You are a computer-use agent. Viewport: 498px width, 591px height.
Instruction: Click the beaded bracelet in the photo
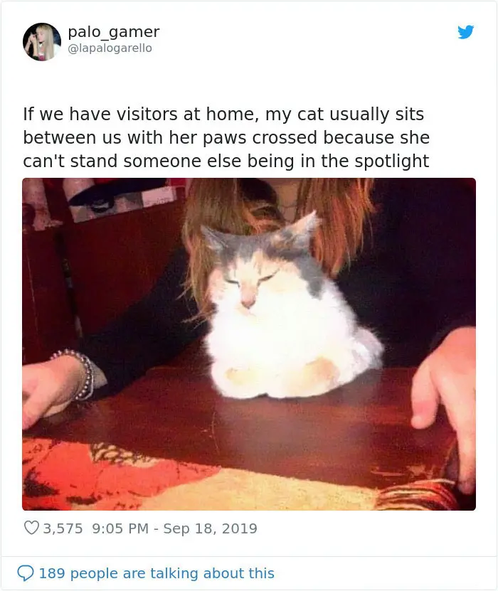(78, 373)
